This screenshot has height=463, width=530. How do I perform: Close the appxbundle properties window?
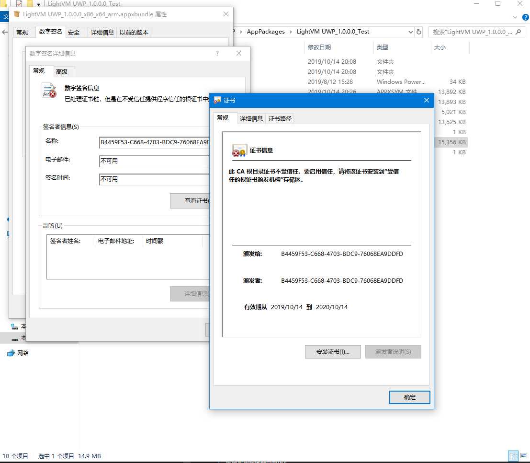tap(226, 14)
